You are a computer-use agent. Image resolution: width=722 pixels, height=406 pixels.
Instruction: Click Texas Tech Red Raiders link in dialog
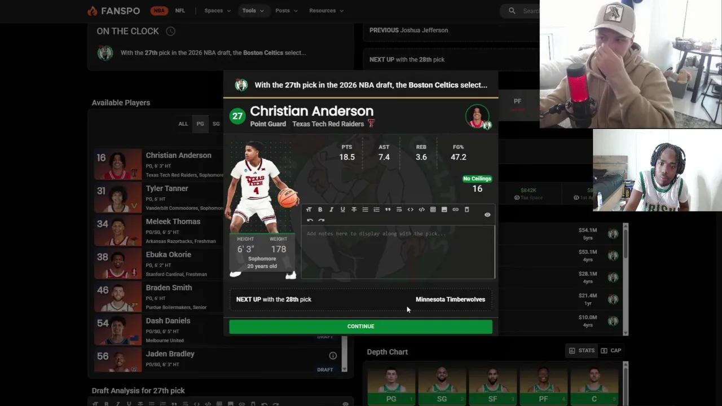(328, 124)
